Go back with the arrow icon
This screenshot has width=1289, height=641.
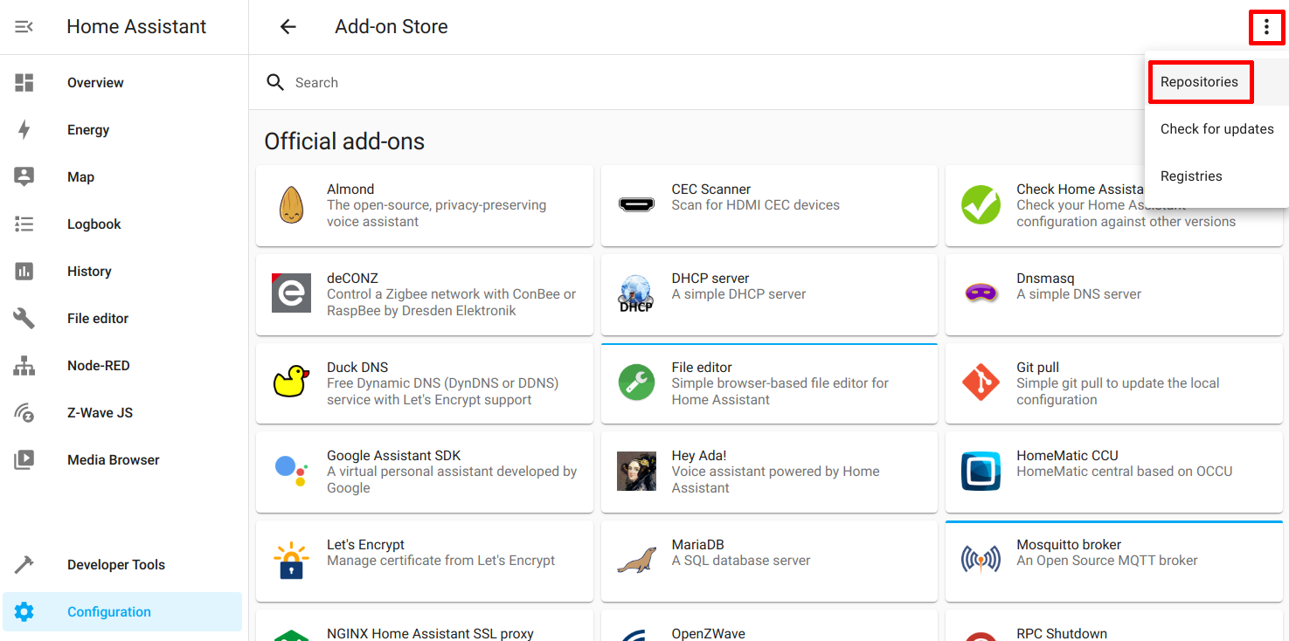coord(288,27)
